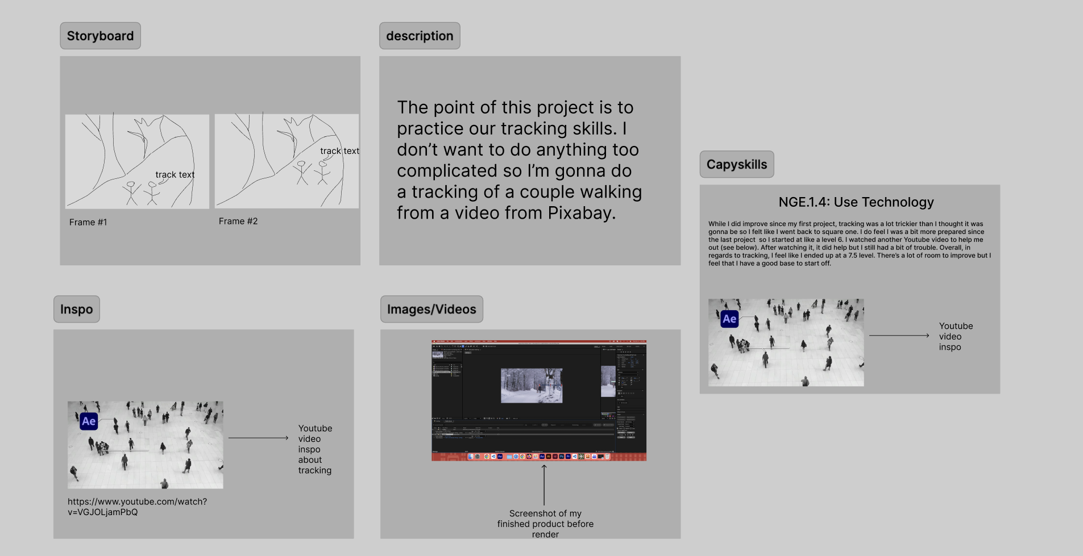Select the description section label
The image size is (1083, 556).
[x=420, y=36]
